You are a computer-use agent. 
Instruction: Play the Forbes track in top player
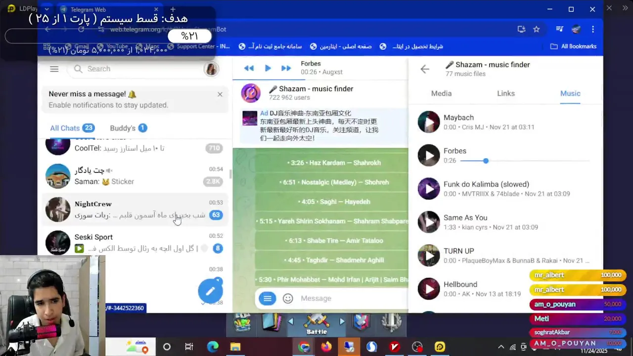(x=268, y=68)
